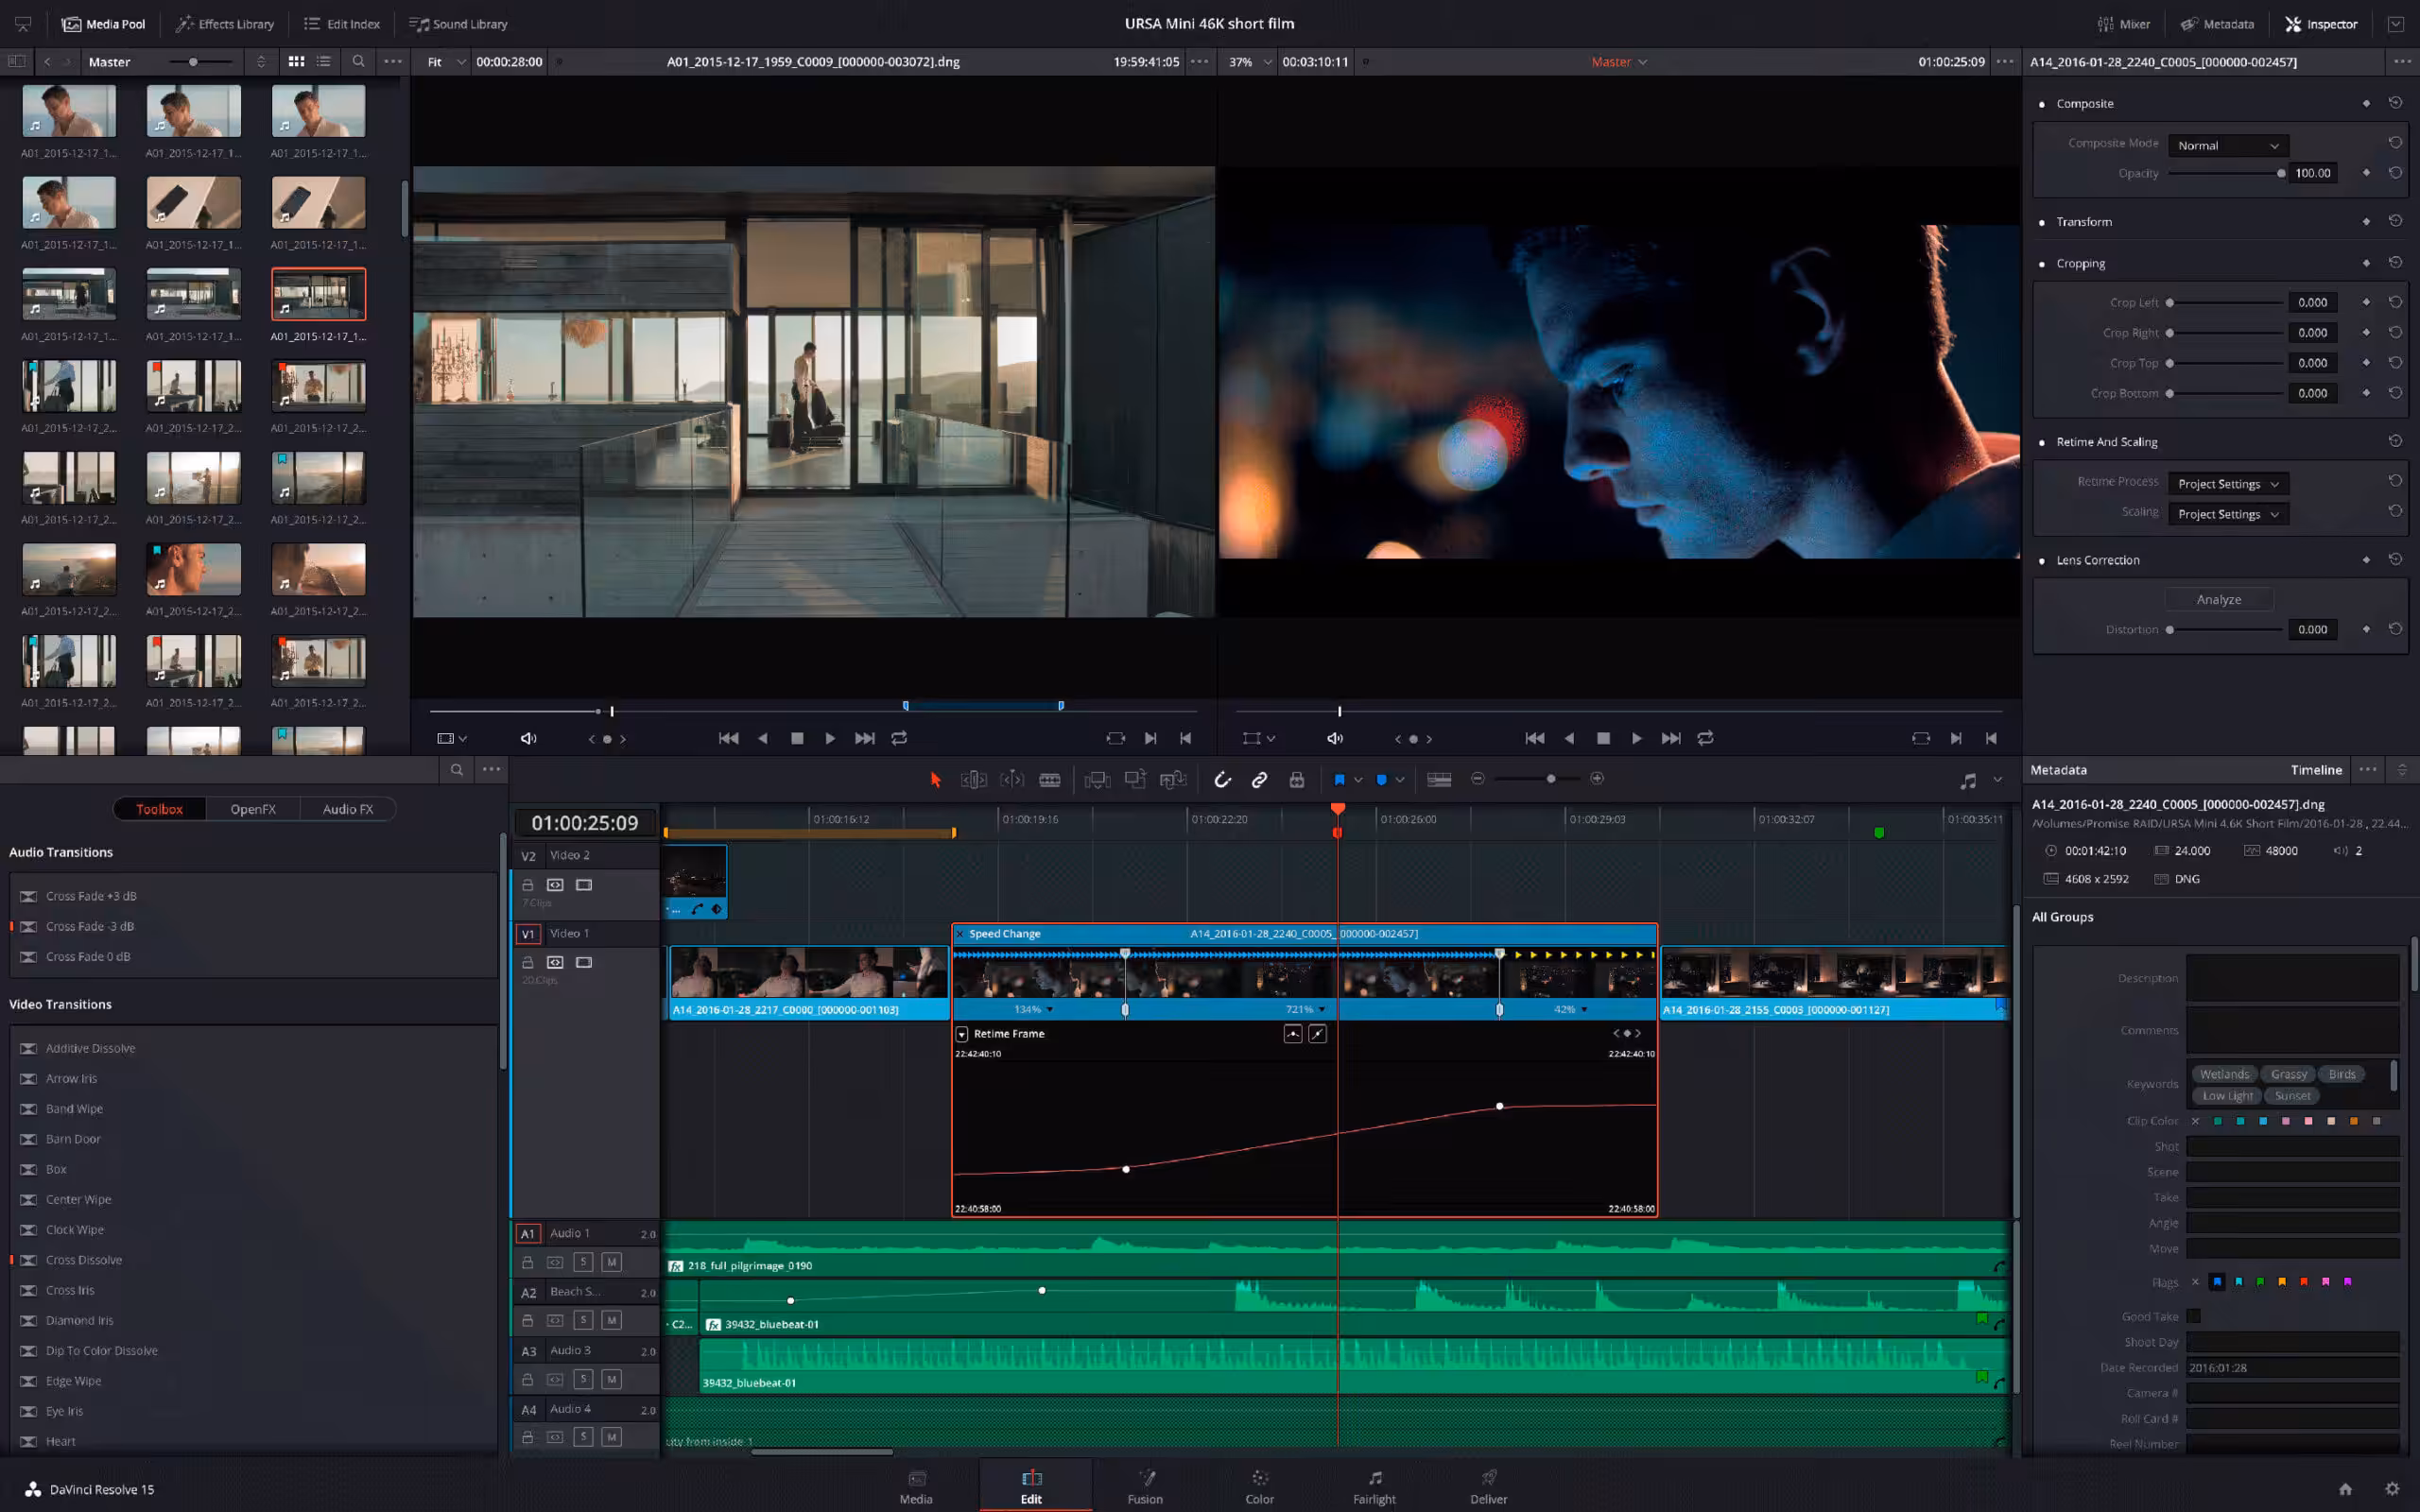Expand the Master timeline name dropdown
Screen dimensions: 2420x1512
point(1619,62)
